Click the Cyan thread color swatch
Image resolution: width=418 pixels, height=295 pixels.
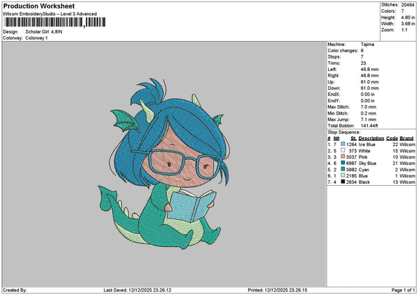click(343, 169)
